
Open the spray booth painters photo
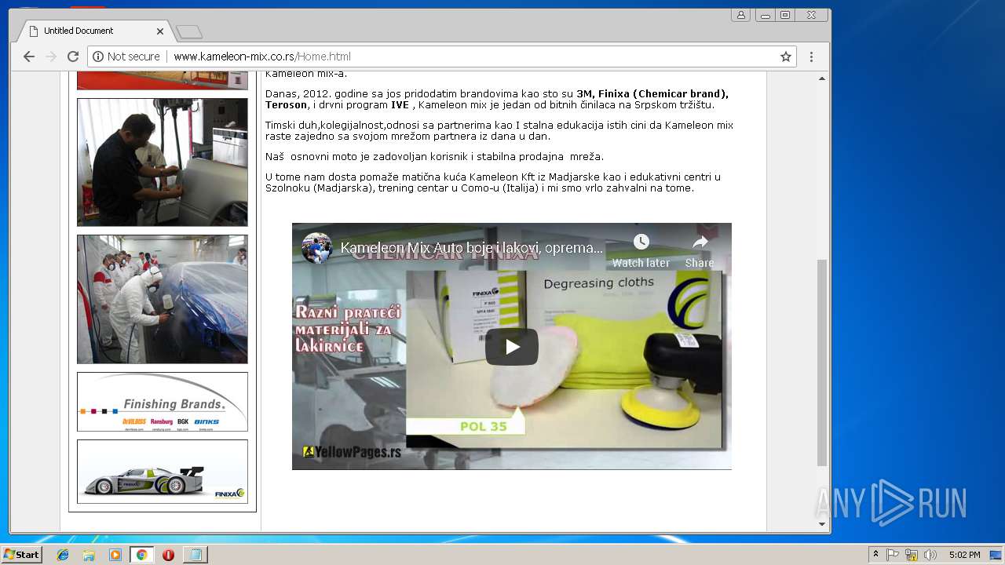point(163,299)
